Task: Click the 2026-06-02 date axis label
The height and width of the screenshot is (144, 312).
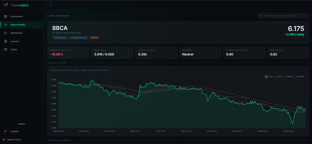Action: (288, 131)
